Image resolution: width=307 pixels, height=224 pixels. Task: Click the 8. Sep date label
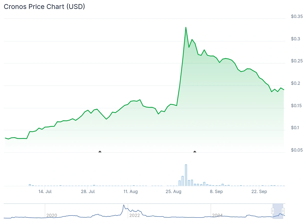tap(216, 192)
